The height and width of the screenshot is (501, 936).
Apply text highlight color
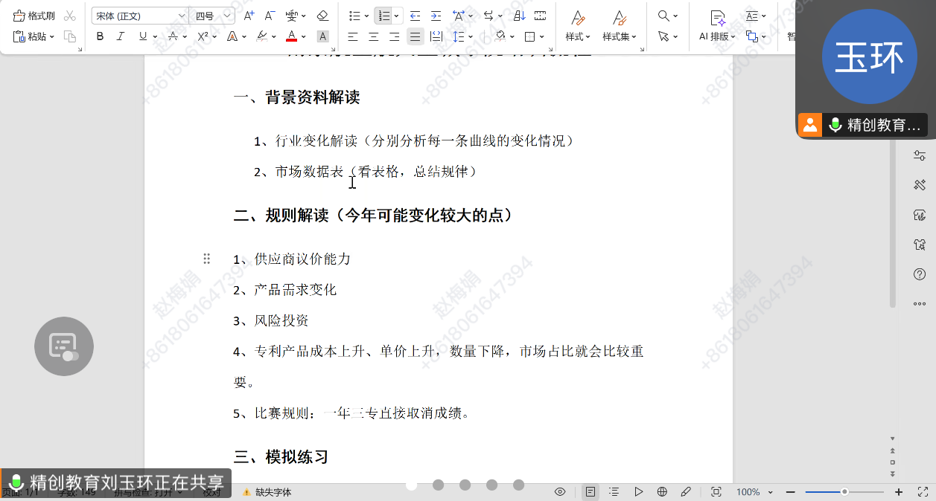click(x=261, y=36)
